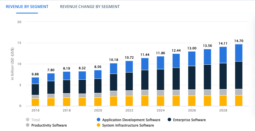Toggle the Total legend series
The height and width of the screenshot is (131, 255).
coord(33,120)
